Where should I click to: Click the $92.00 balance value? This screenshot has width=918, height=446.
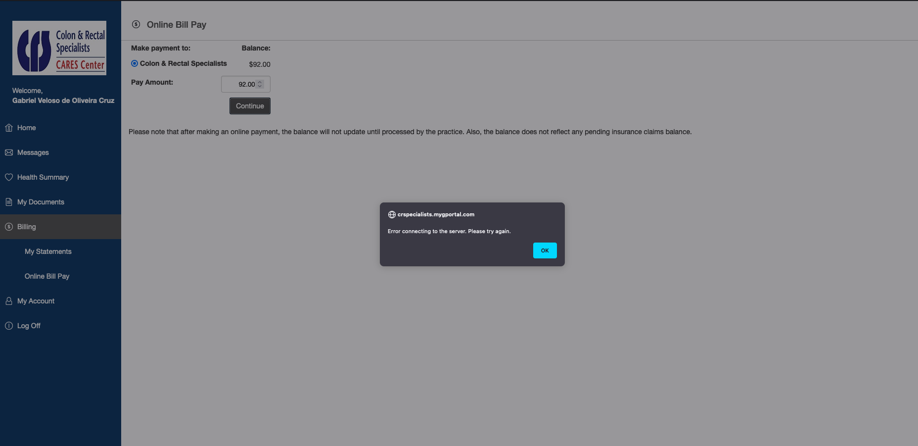click(x=260, y=64)
